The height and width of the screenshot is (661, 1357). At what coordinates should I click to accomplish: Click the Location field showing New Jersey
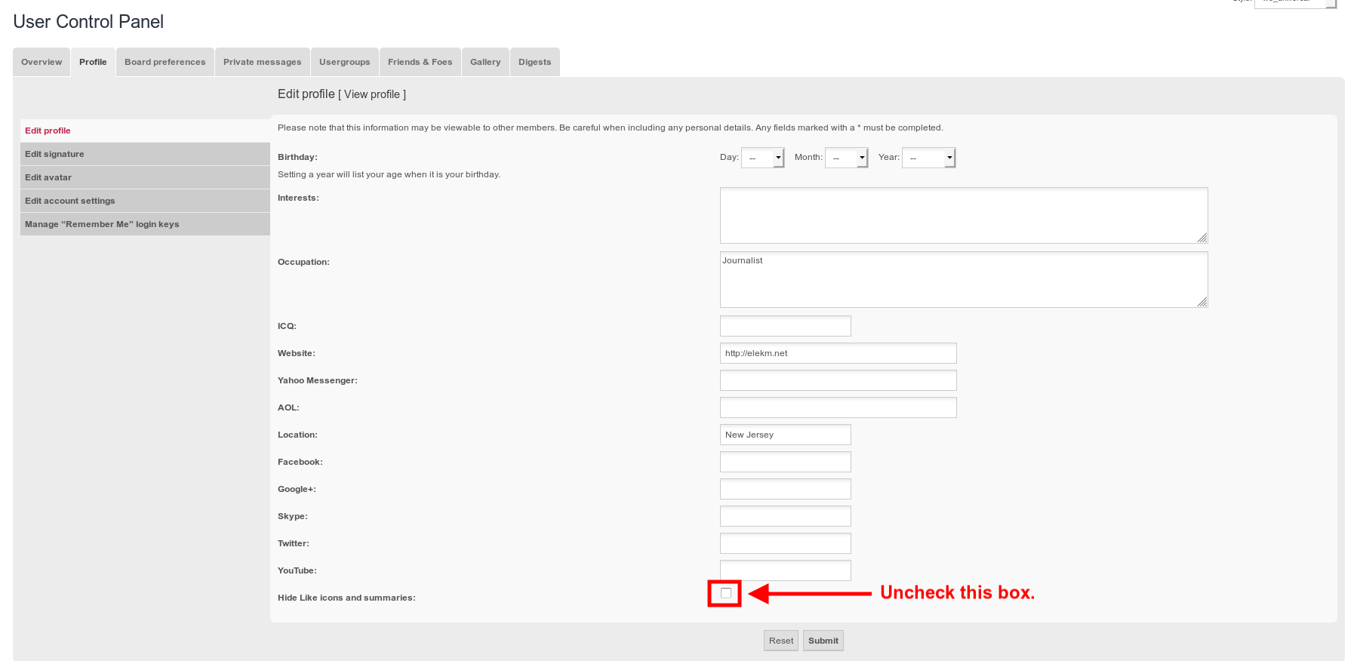pyautogui.click(x=785, y=435)
